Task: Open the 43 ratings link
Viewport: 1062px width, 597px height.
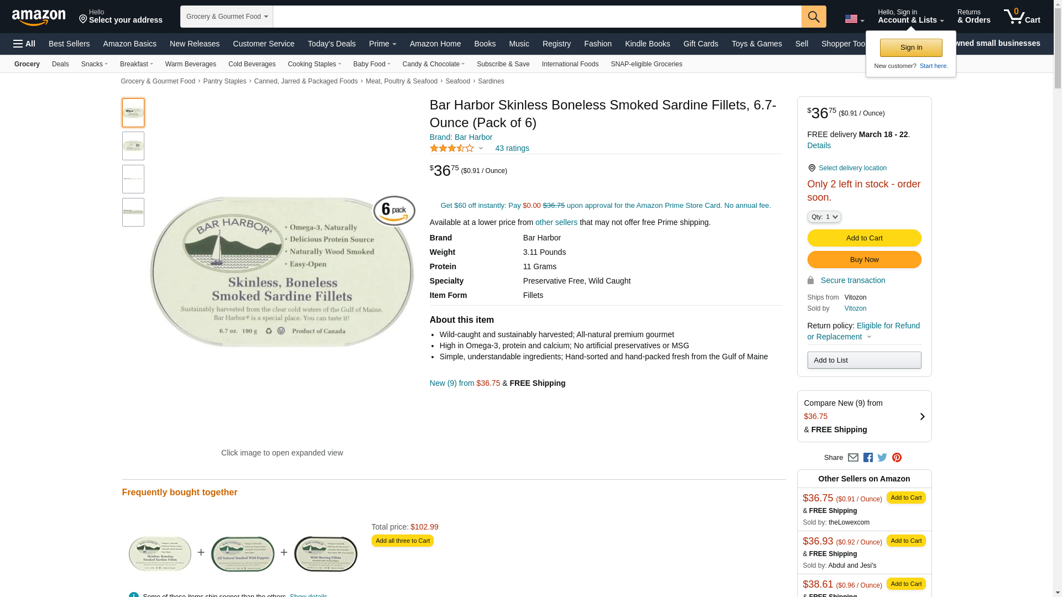Action: (x=512, y=148)
